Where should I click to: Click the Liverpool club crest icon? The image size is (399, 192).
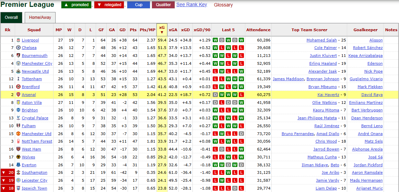(x=18, y=40)
